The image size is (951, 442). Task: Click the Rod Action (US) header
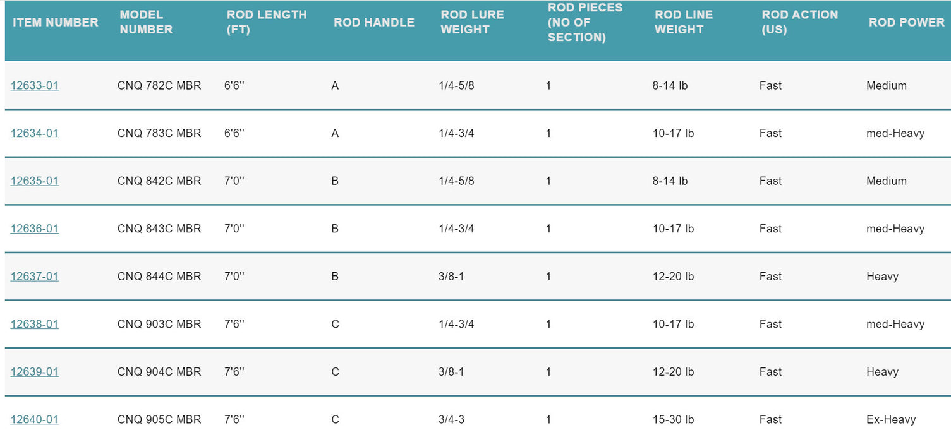click(800, 22)
